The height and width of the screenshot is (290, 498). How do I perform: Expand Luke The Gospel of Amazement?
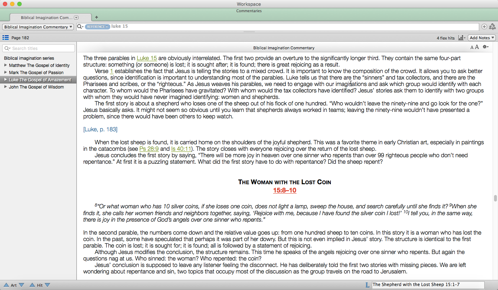5,80
